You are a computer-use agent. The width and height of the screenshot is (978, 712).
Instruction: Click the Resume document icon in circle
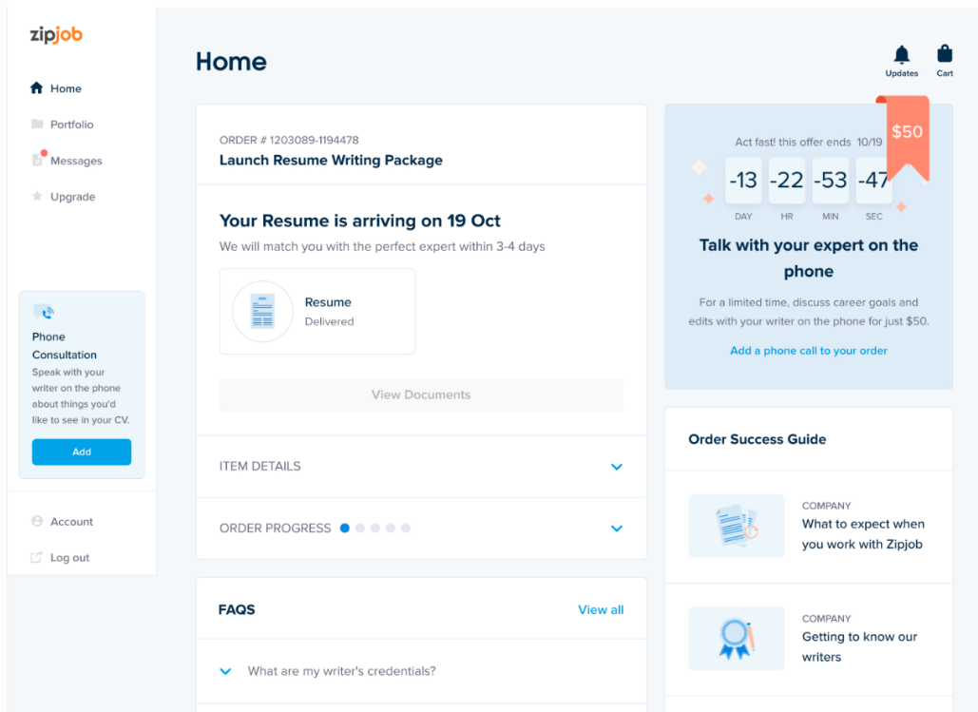(x=262, y=311)
